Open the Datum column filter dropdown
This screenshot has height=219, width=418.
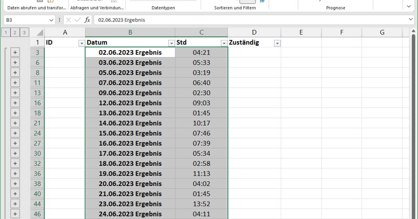(171, 43)
